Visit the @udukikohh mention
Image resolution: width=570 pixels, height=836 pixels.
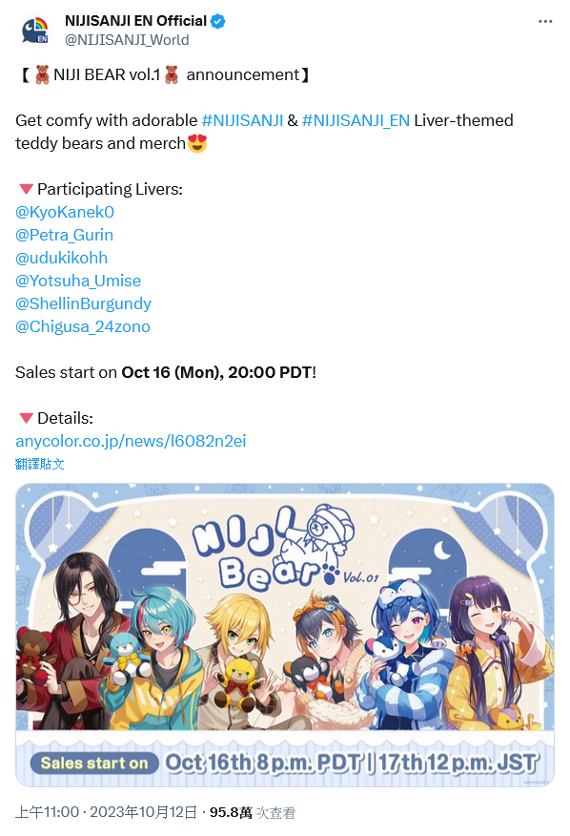point(62,258)
